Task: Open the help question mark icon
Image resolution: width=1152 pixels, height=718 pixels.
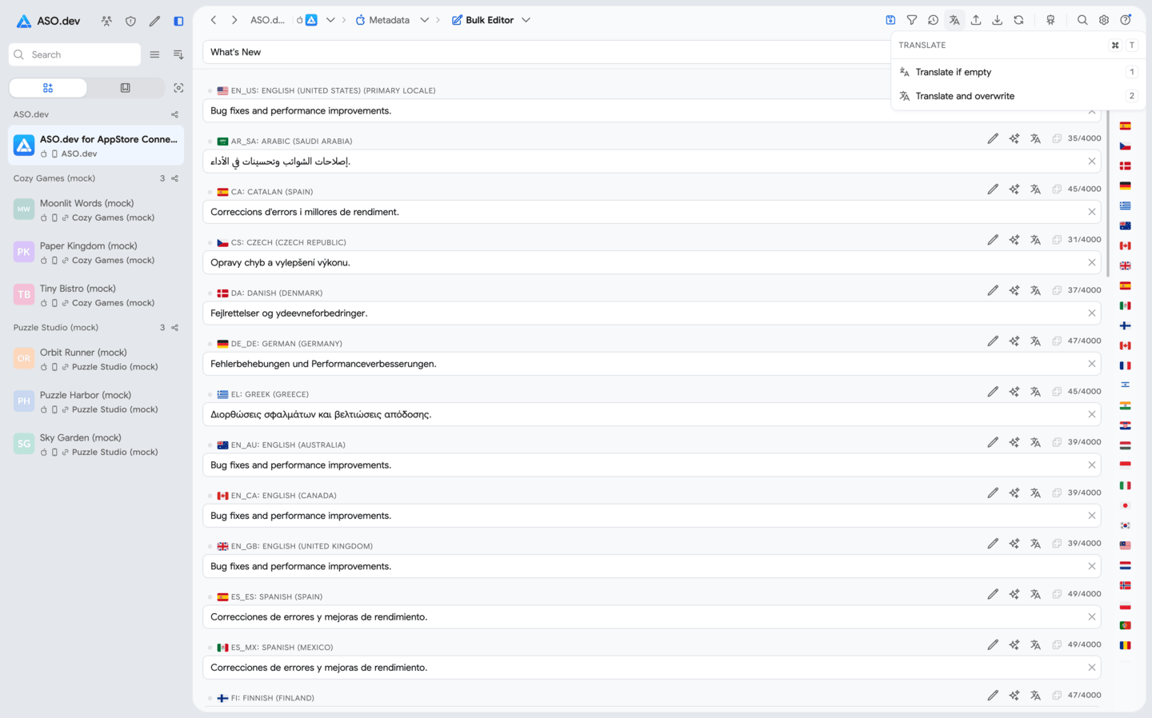Action: click(x=1126, y=20)
